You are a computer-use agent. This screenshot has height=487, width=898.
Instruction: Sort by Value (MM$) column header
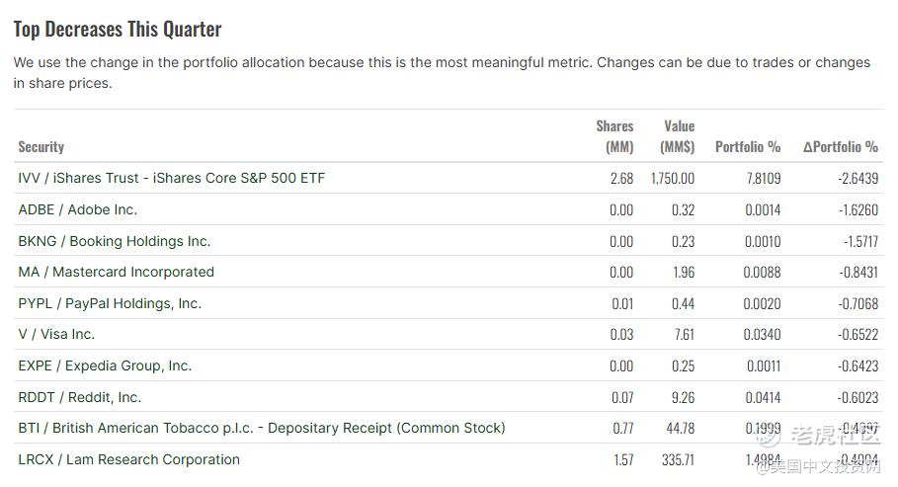coord(678,136)
